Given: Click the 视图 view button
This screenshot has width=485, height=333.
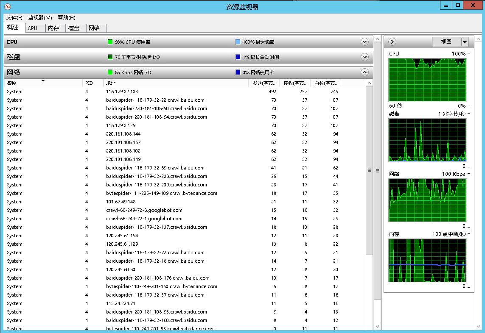Looking at the screenshot, I should [x=446, y=42].
